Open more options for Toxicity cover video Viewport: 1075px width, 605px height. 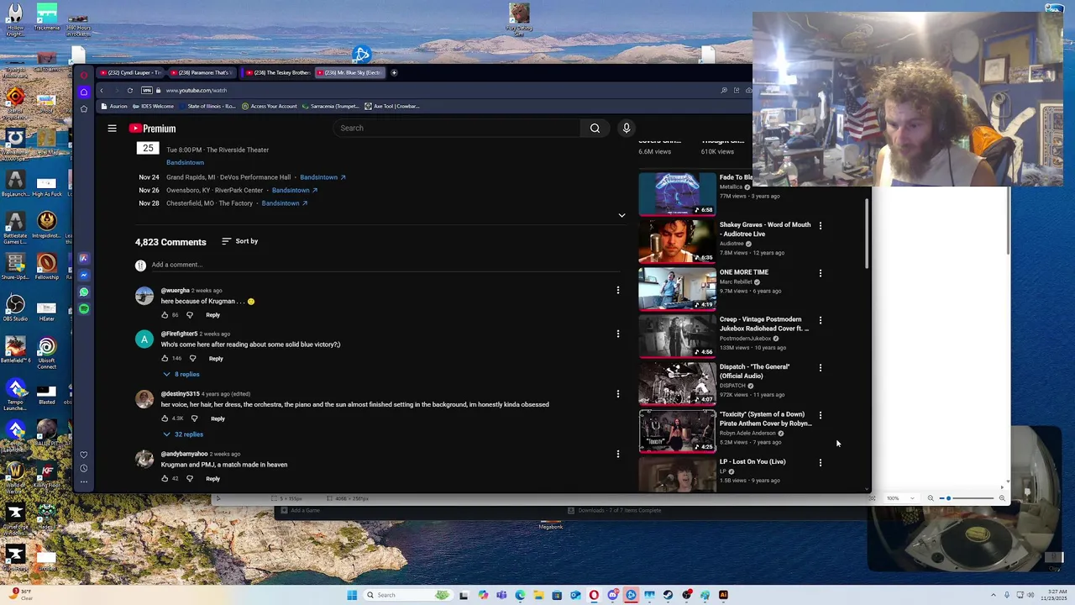click(821, 415)
